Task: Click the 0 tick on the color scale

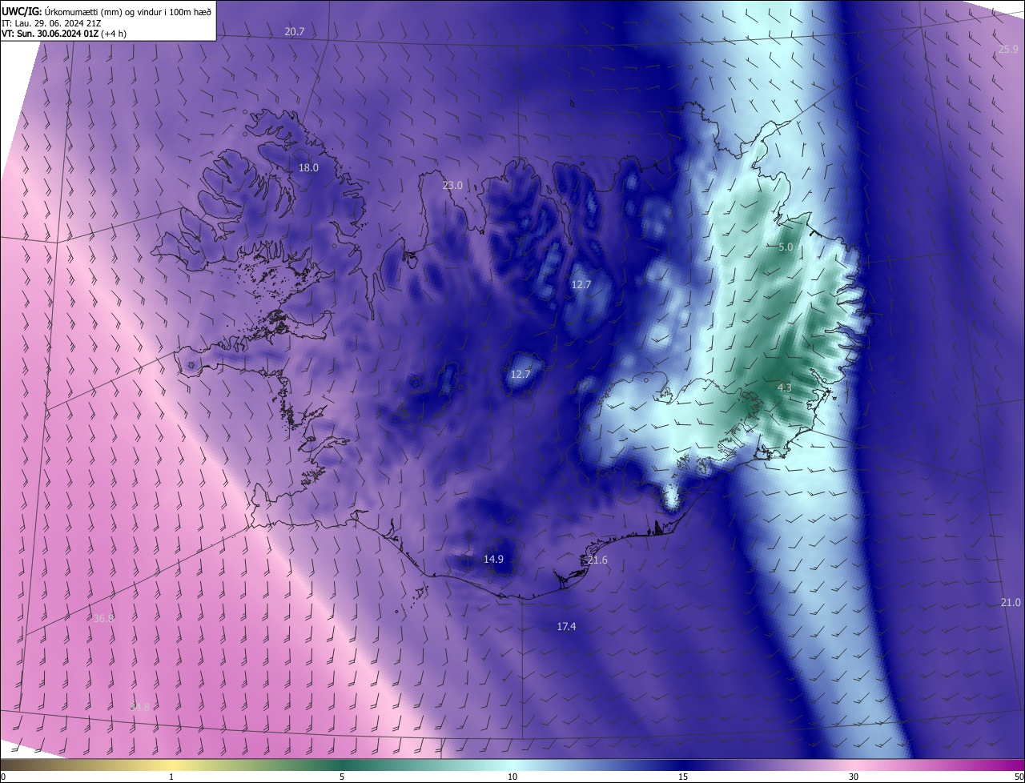Action: tap(3, 777)
